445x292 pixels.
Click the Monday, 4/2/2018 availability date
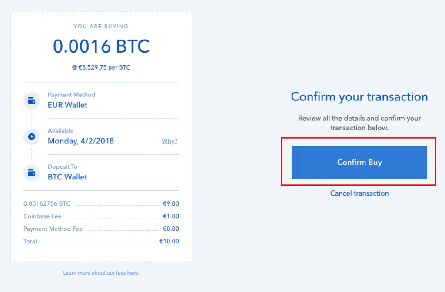[80, 141]
